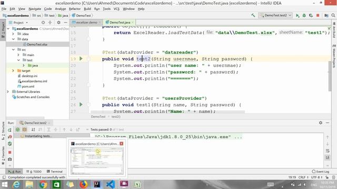Image resolution: width=337 pixels, height=189 pixels.
Task: Run DemoTest.test2 with the green play icon
Action: click(298, 15)
